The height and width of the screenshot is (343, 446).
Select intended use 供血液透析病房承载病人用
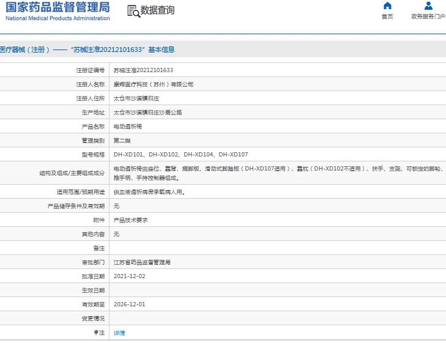[x=150, y=192]
